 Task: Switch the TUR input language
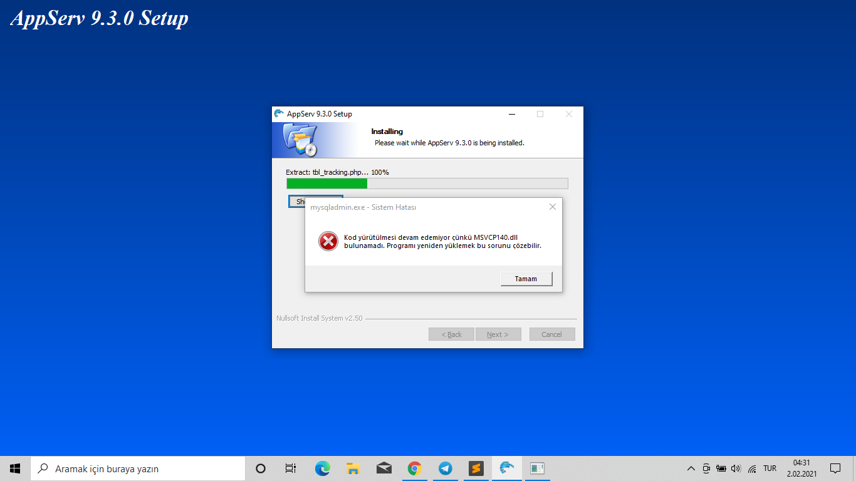pos(770,468)
